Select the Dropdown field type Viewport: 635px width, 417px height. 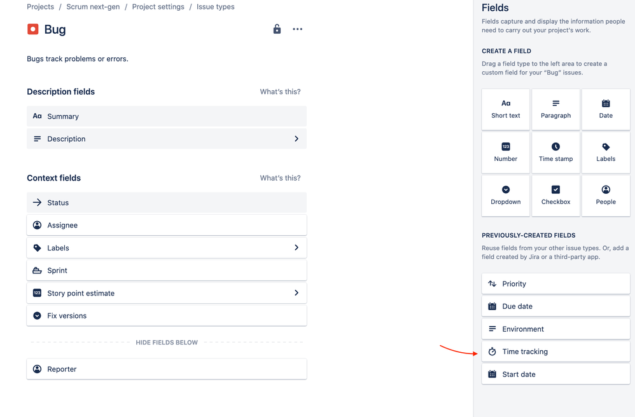pyautogui.click(x=506, y=196)
